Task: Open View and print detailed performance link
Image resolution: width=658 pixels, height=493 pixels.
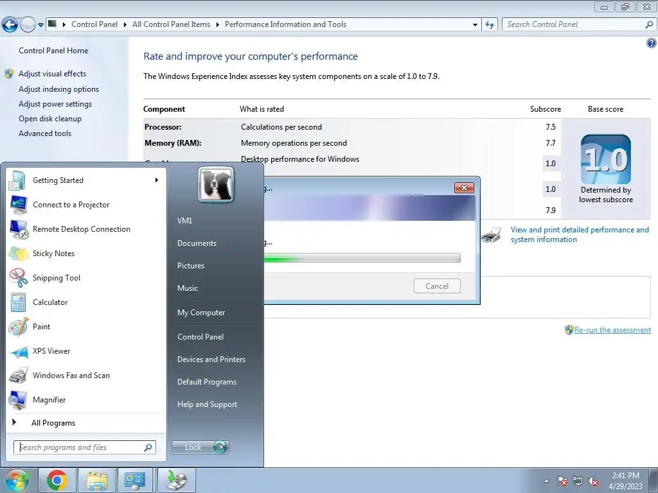Action: pos(580,234)
